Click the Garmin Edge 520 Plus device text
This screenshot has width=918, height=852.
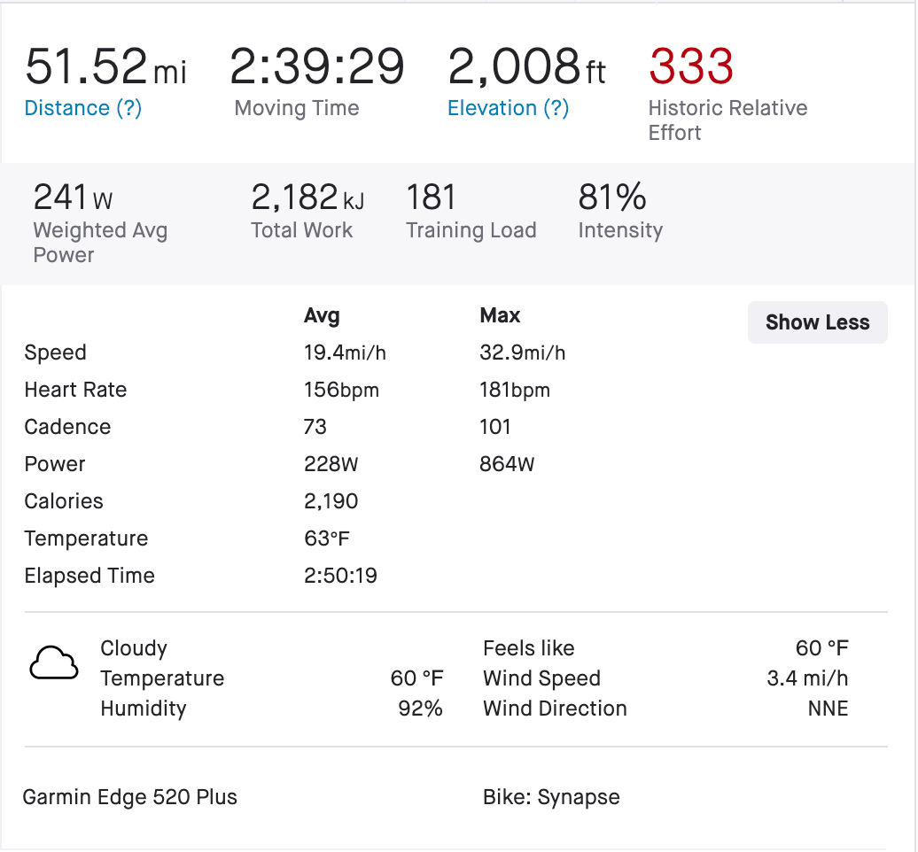[130, 797]
